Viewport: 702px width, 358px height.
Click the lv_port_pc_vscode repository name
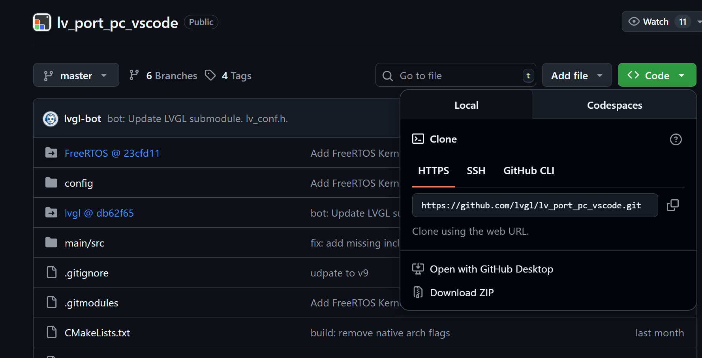[117, 23]
